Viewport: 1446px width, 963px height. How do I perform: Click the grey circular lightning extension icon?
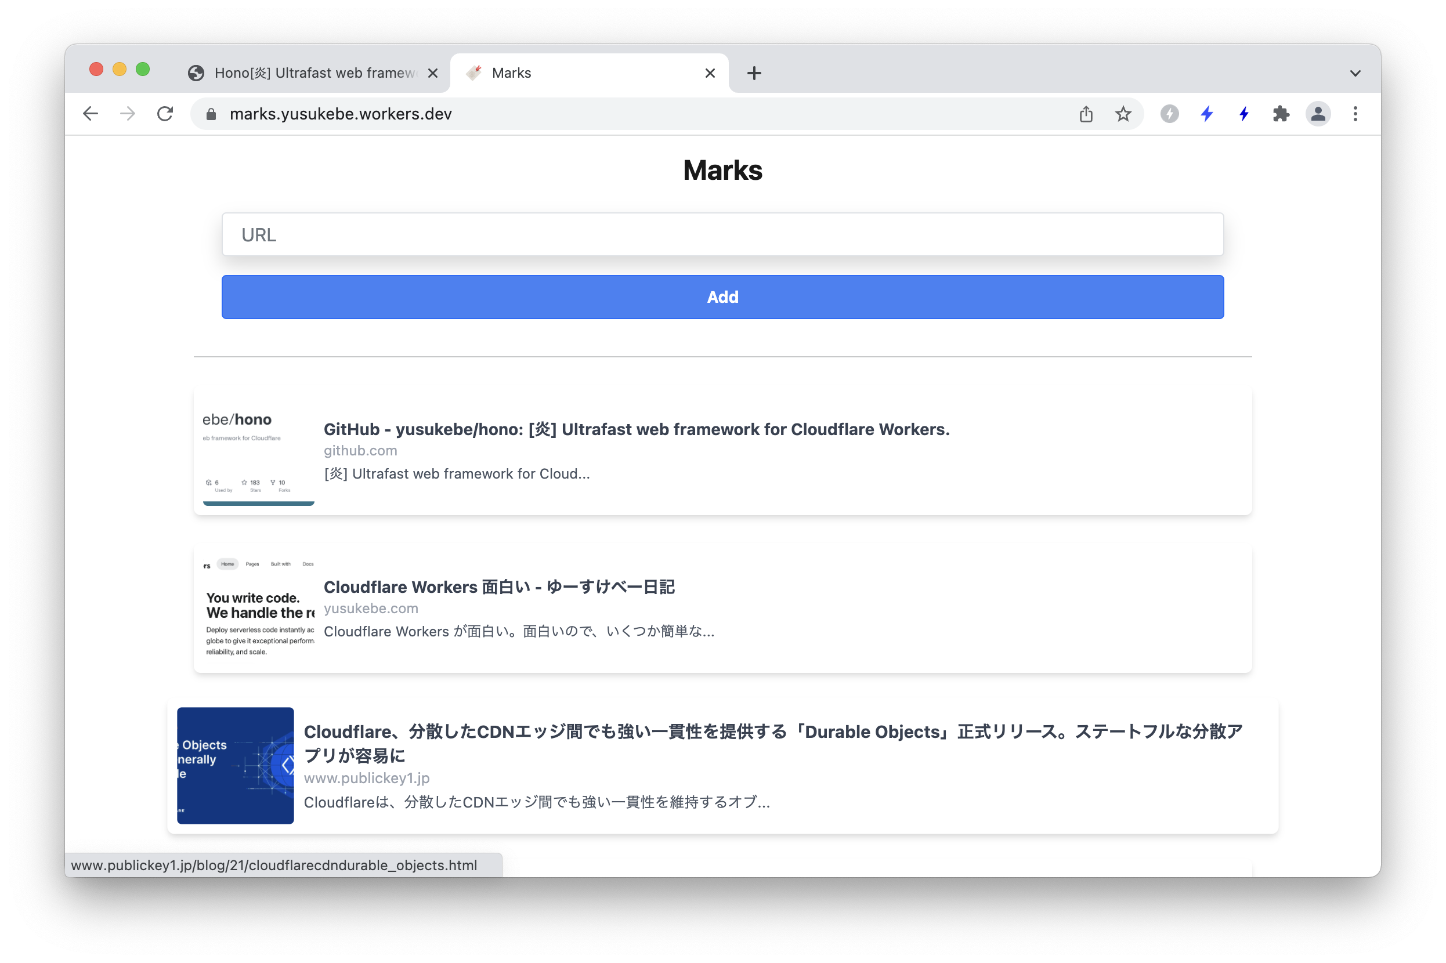tap(1169, 114)
